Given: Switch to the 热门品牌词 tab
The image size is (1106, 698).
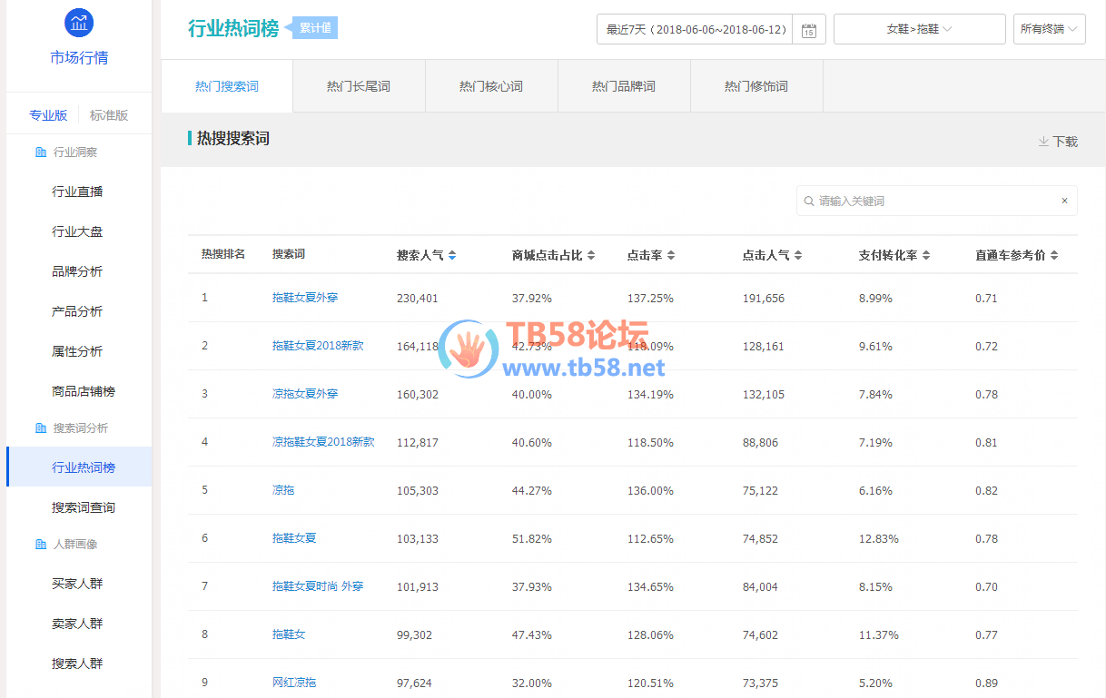Looking at the screenshot, I should pyautogui.click(x=624, y=87).
